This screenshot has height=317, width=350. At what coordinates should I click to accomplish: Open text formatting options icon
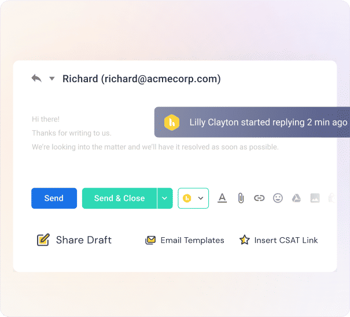(222, 198)
